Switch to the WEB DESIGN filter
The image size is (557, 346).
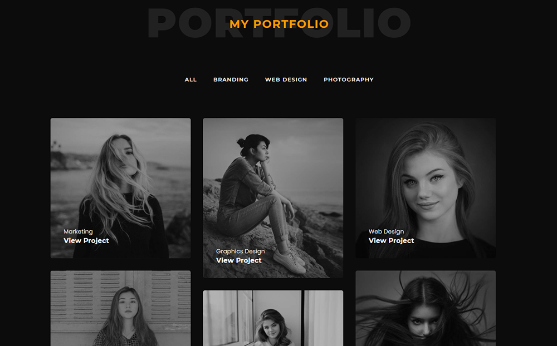tap(286, 80)
